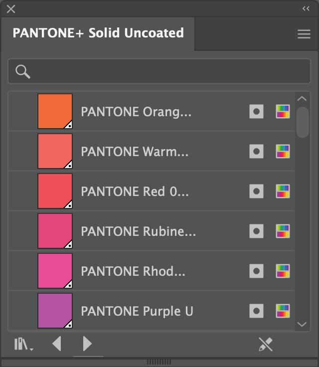This screenshot has width=319, height=367.
Task: Collapse the panel with double chevrons
Action: [306, 8]
